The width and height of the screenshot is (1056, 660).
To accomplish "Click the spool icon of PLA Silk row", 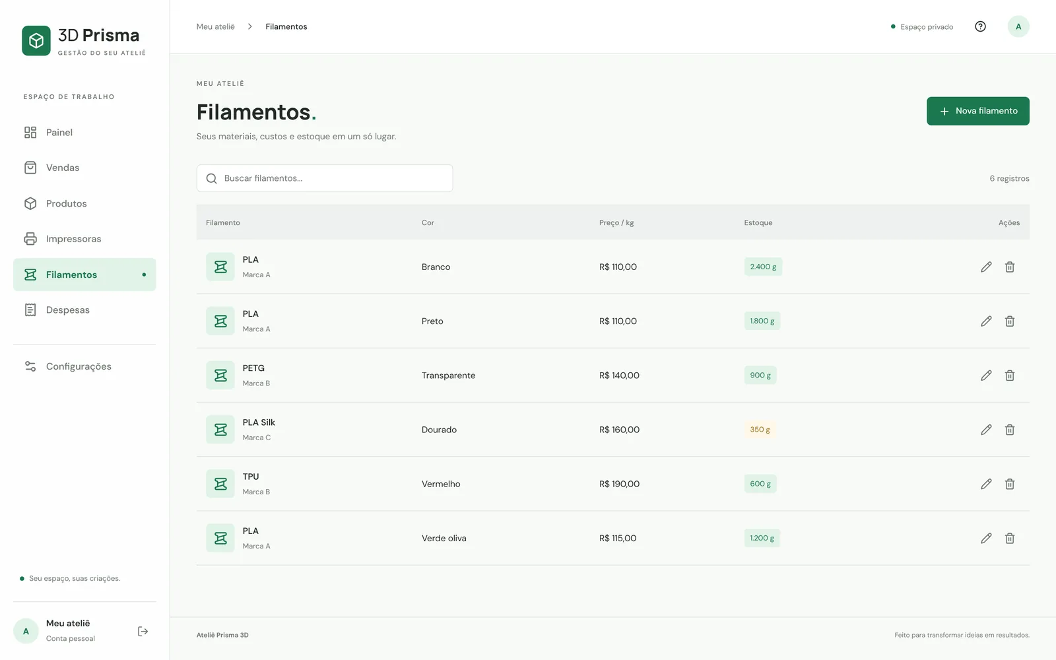I will [x=220, y=430].
